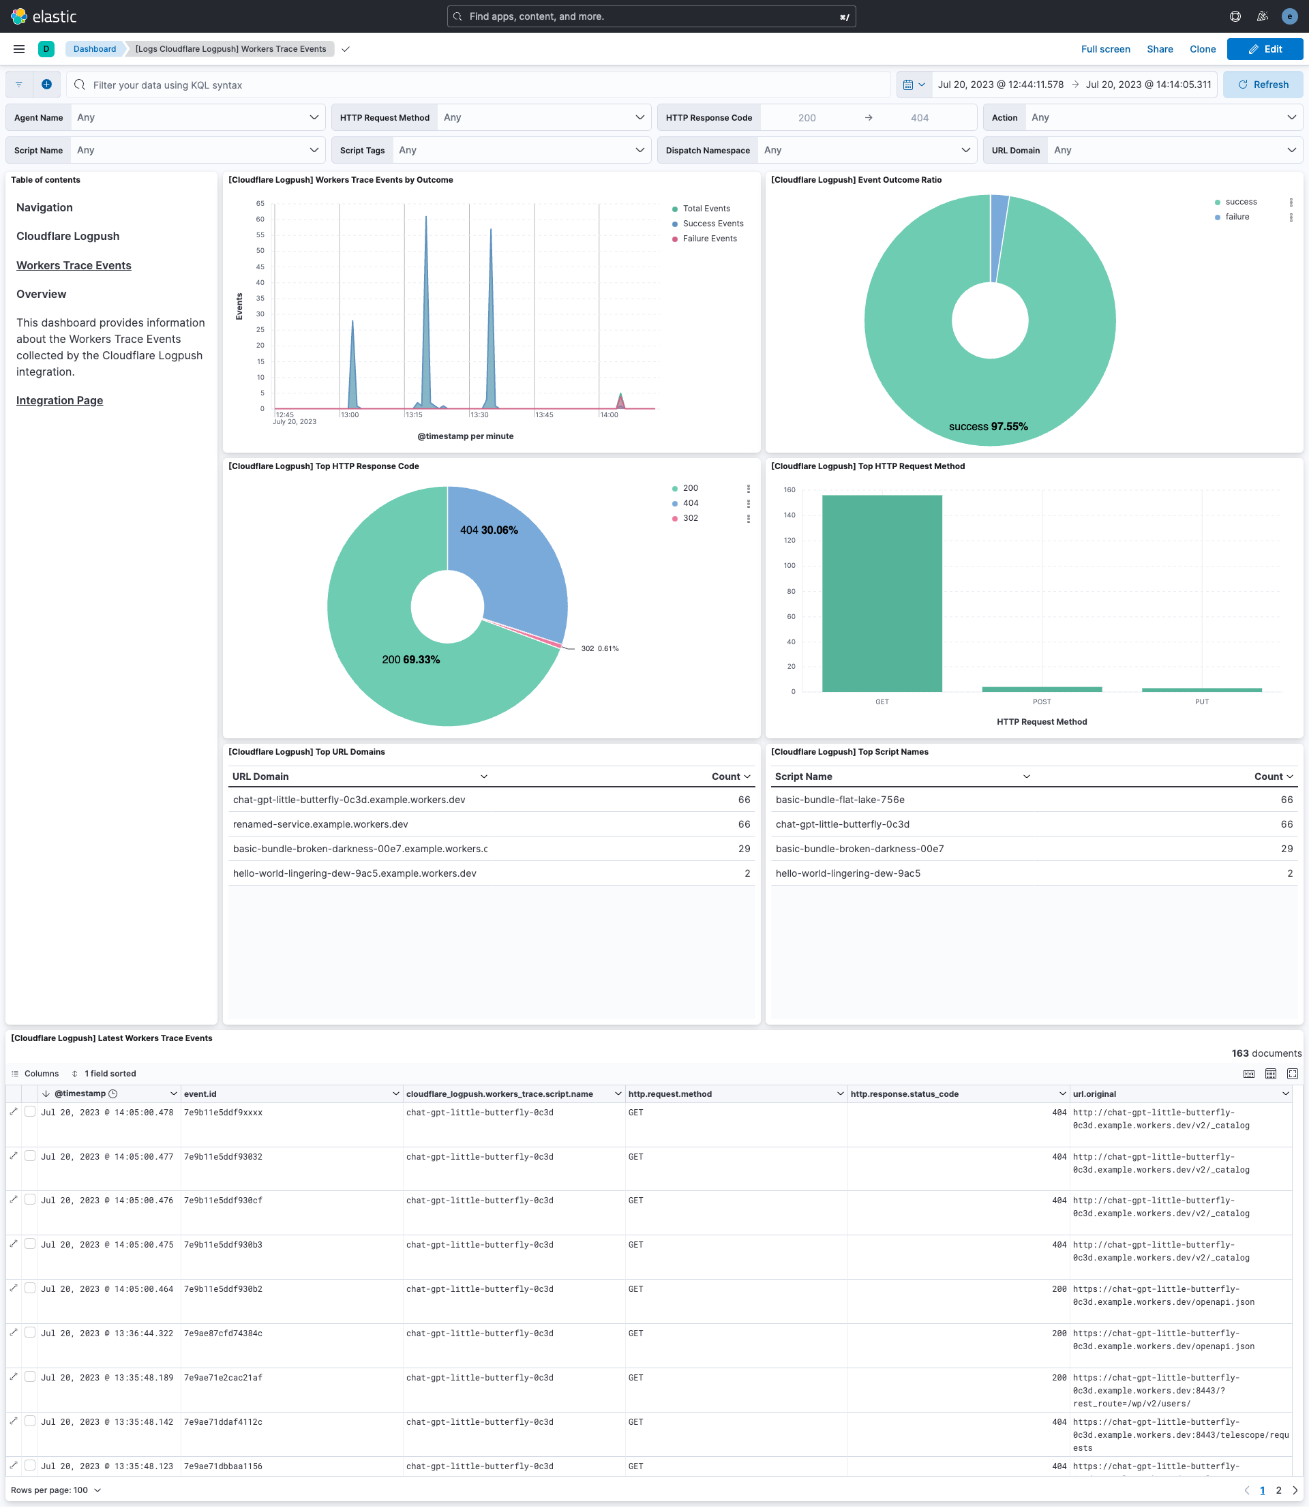Click the Dashboard breadcrumb
The height and width of the screenshot is (1508, 1309).
[x=94, y=49]
